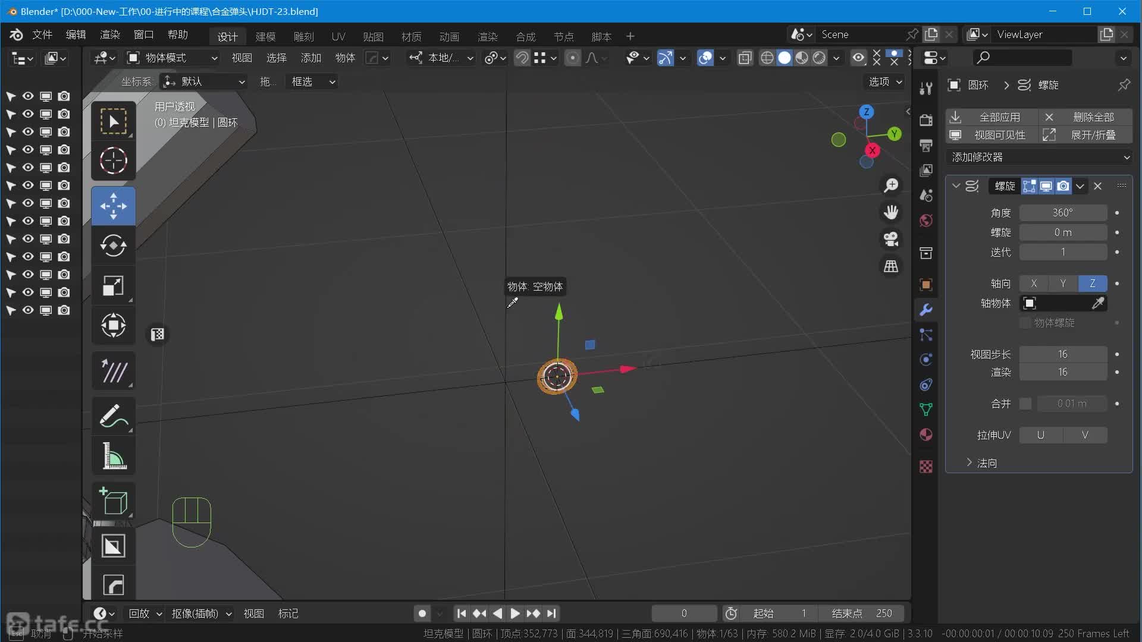Activate the 3D Cursor tool
The width and height of the screenshot is (1142, 642).
pos(113,160)
